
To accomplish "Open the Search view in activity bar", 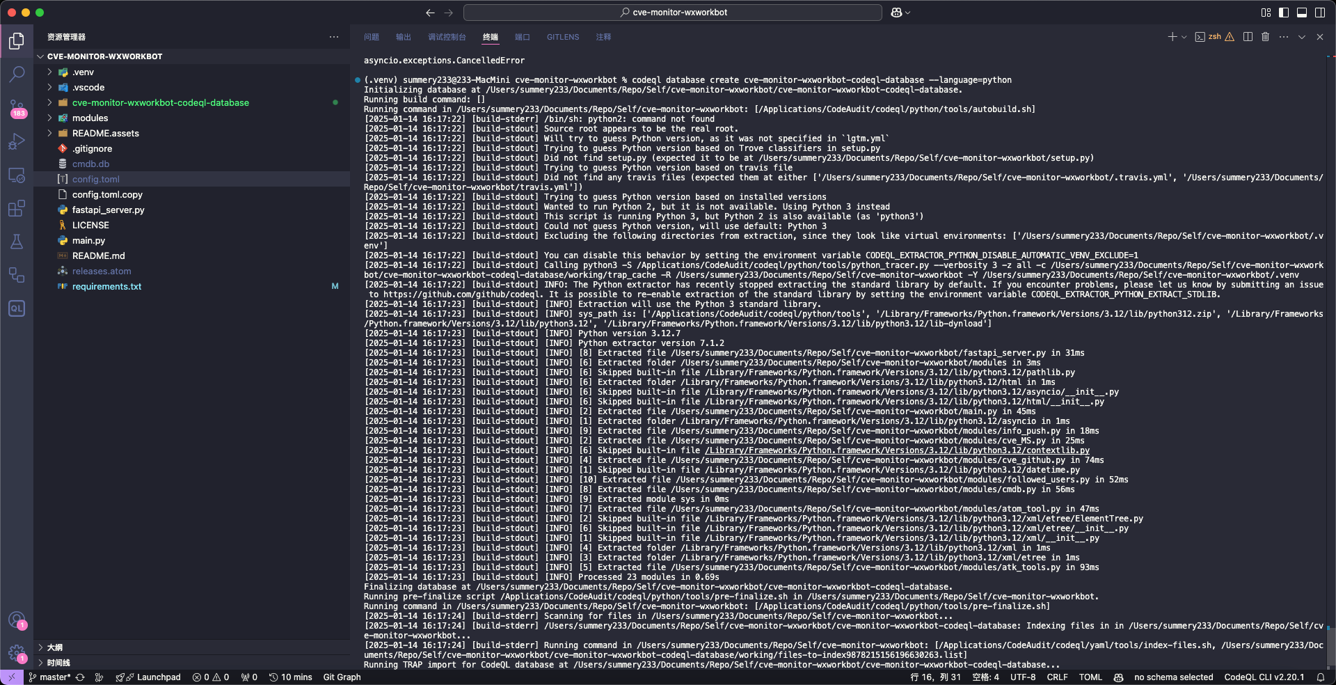I will [x=17, y=74].
